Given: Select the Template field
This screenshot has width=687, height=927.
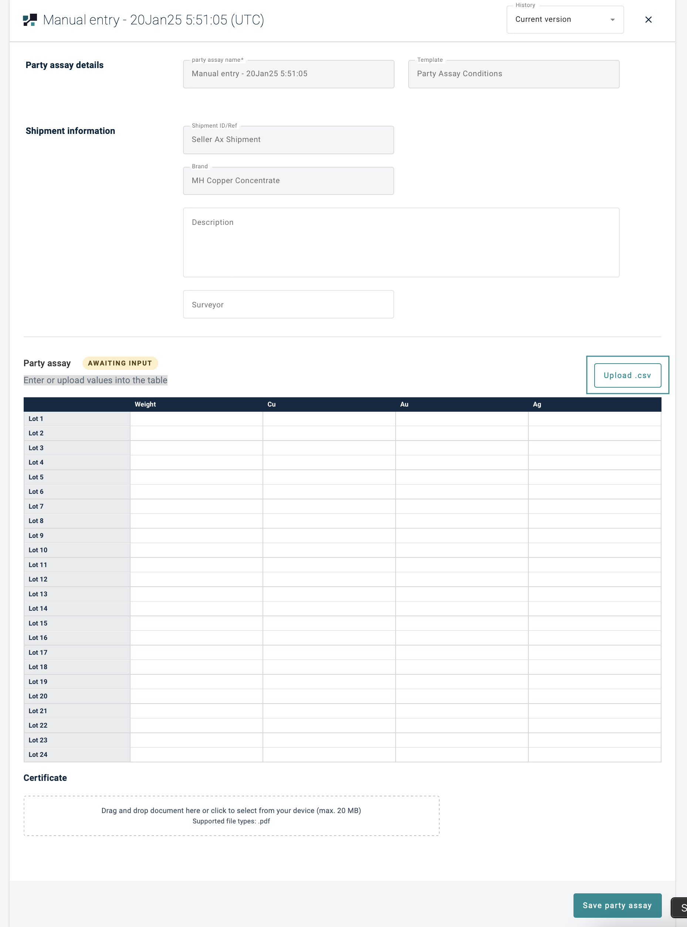Looking at the screenshot, I should tap(513, 74).
